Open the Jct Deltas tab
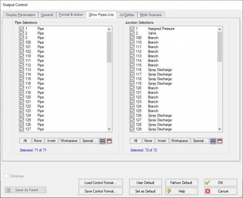Image resolution: width=243 pixels, height=198 pixels. pyautogui.click(x=127, y=15)
